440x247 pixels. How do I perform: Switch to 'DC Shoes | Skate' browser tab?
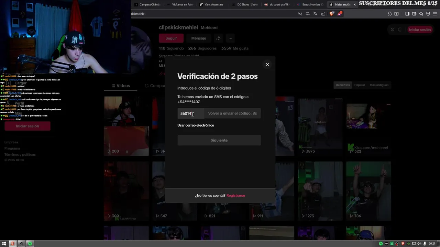(245, 4)
